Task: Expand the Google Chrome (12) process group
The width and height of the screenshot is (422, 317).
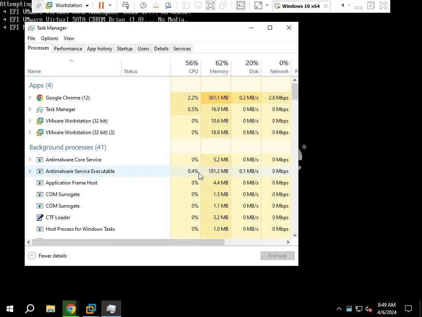Action: (30, 97)
